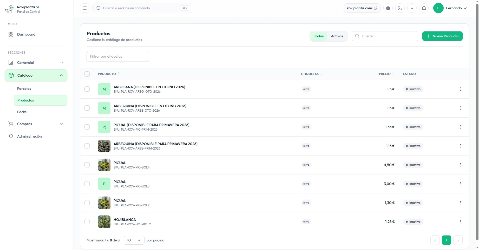The width and height of the screenshot is (479, 250).
Task: Tick the checkbox for HOJIBLANCA row
Action: [87, 222]
